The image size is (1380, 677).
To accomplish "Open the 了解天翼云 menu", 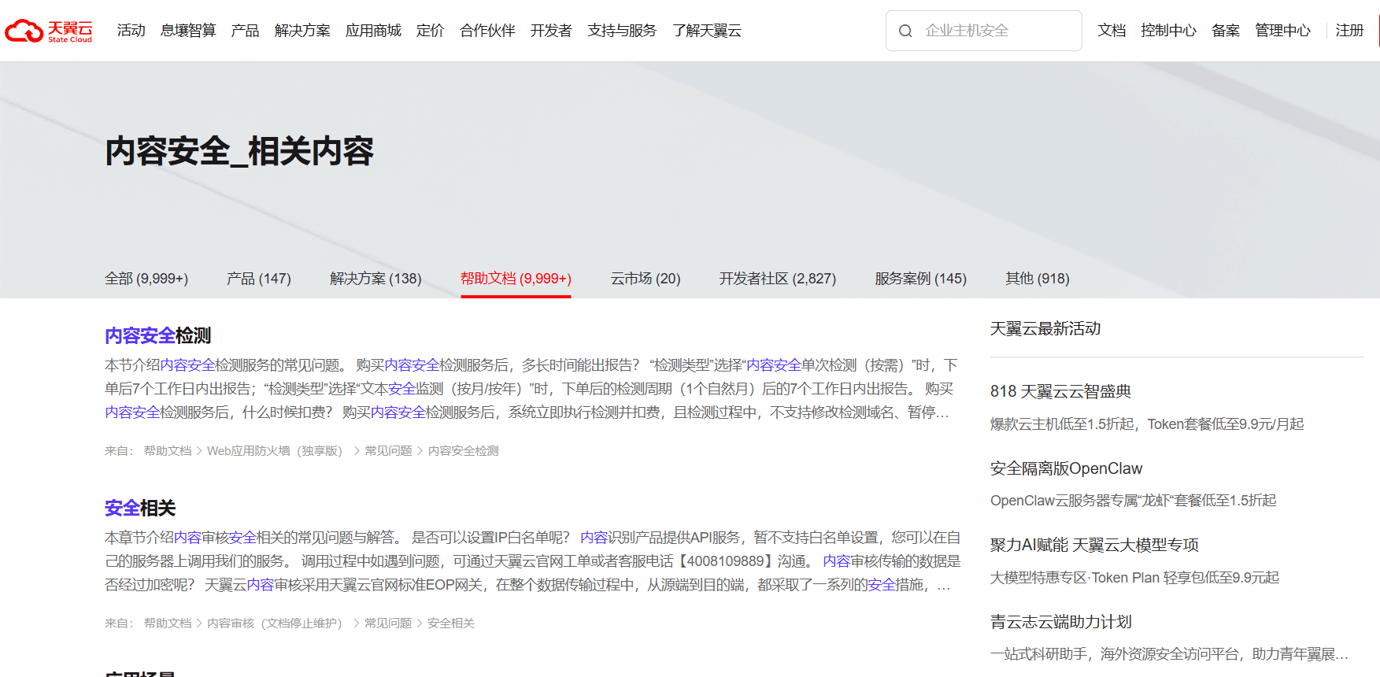I will coord(707,31).
